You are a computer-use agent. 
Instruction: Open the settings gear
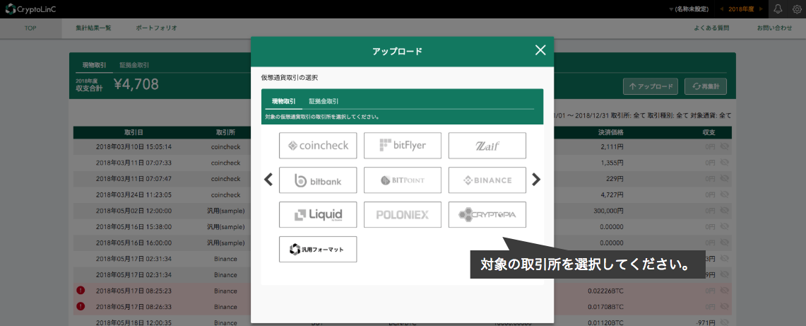(x=797, y=8)
